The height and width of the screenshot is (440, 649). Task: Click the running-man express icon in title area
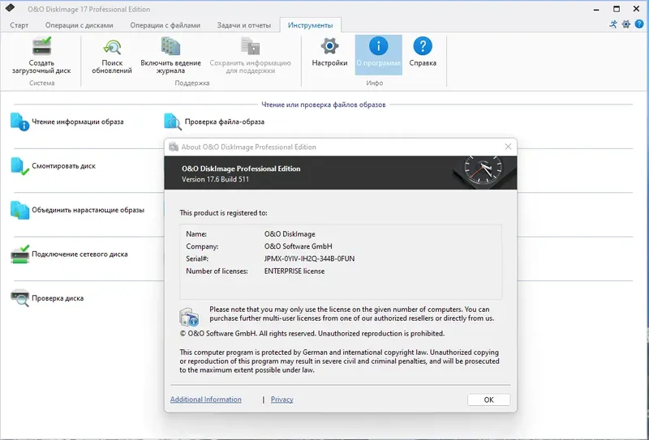[x=613, y=24]
